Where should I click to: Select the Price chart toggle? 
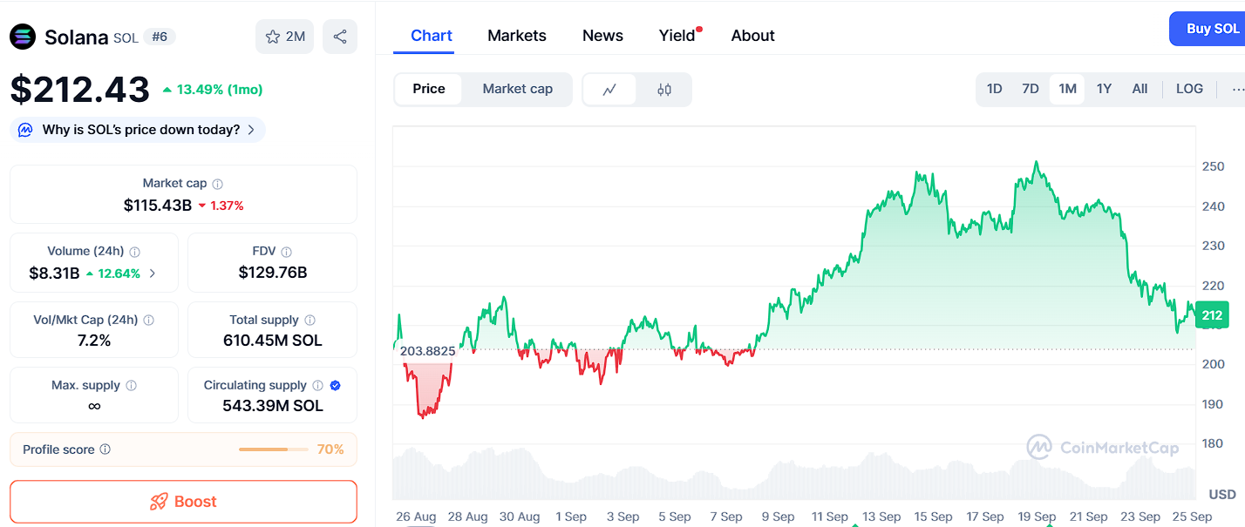tap(429, 89)
